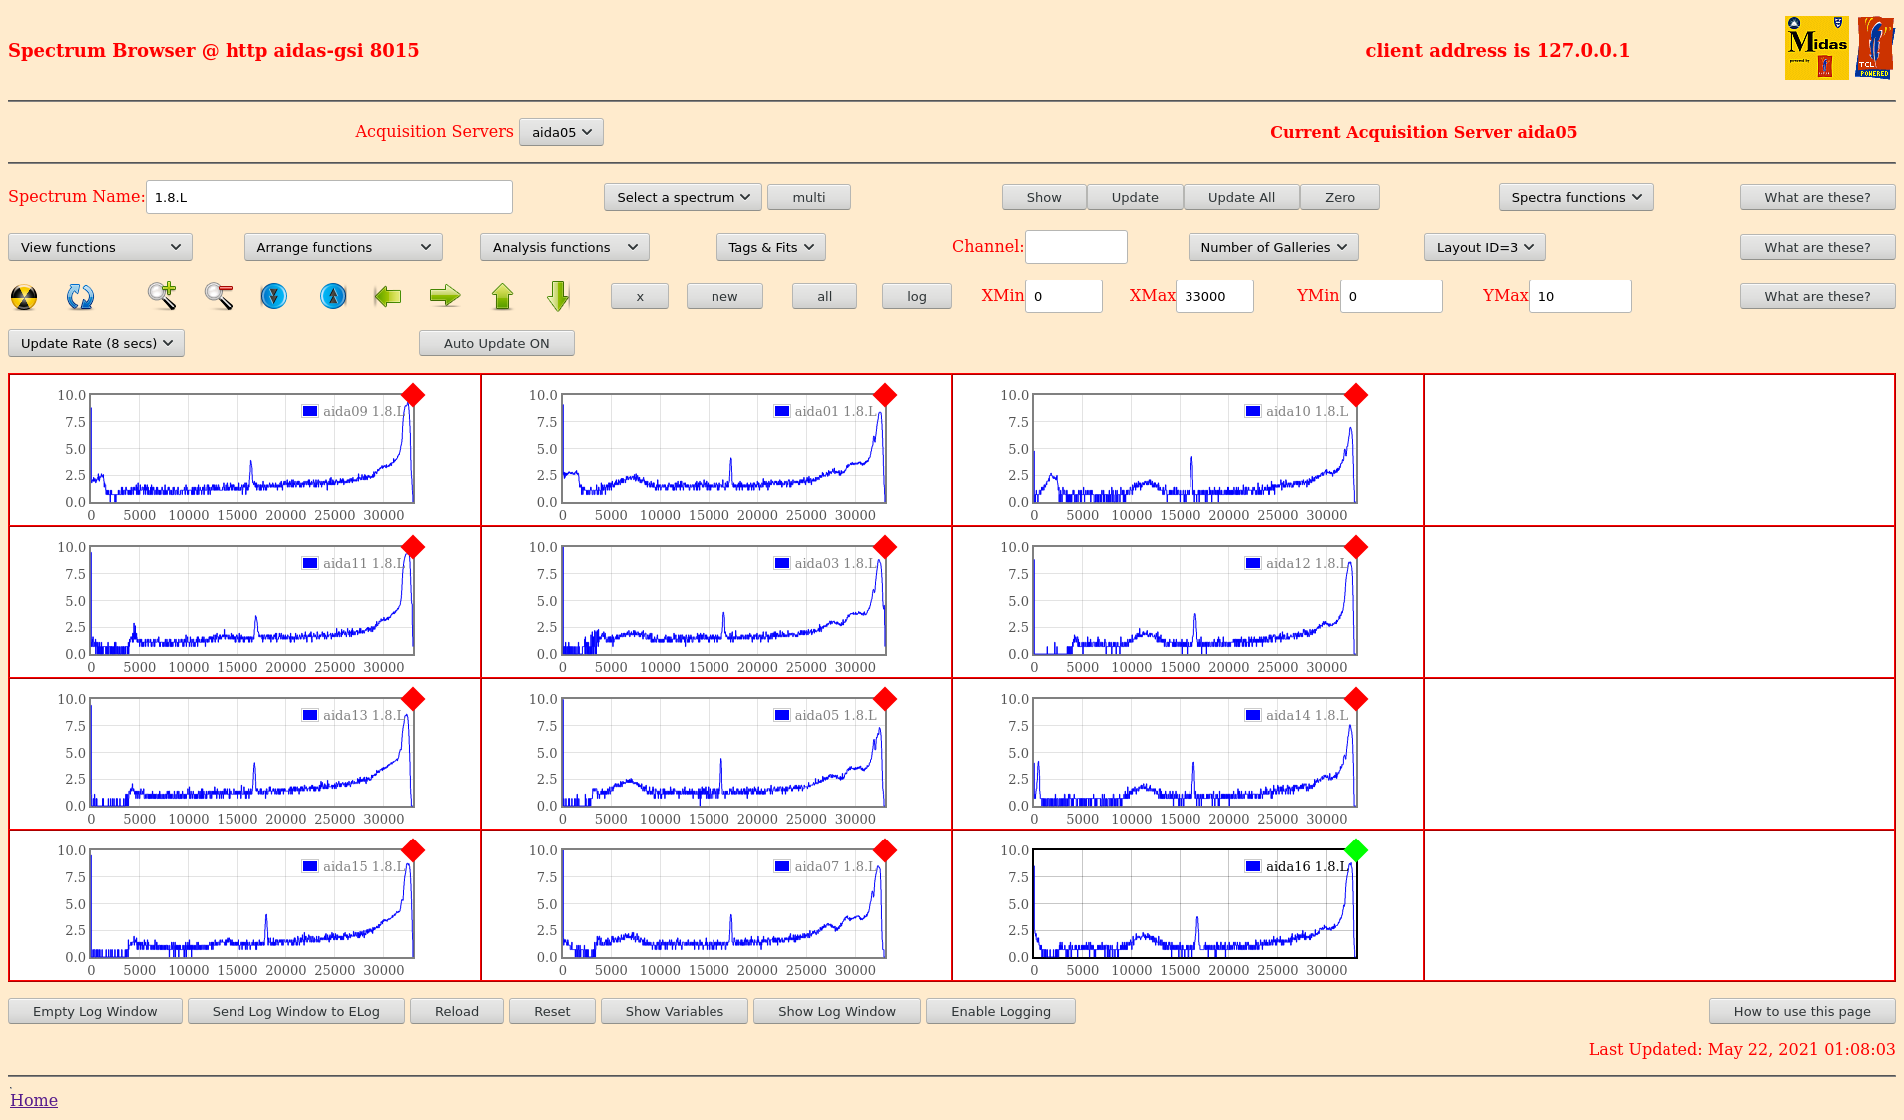This screenshot has width=1904, height=1120.
Task: Click red diamond marker on aida10 spectrum
Action: pos(1356,395)
